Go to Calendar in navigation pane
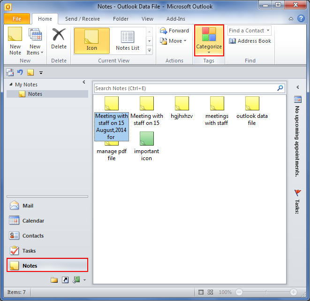 (x=47, y=221)
